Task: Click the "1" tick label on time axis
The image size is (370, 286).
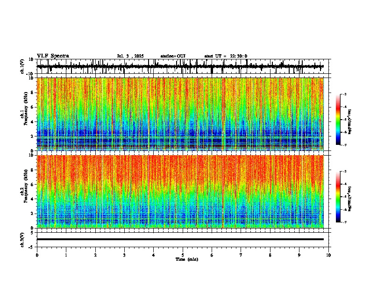Action: (x=66, y=255)
